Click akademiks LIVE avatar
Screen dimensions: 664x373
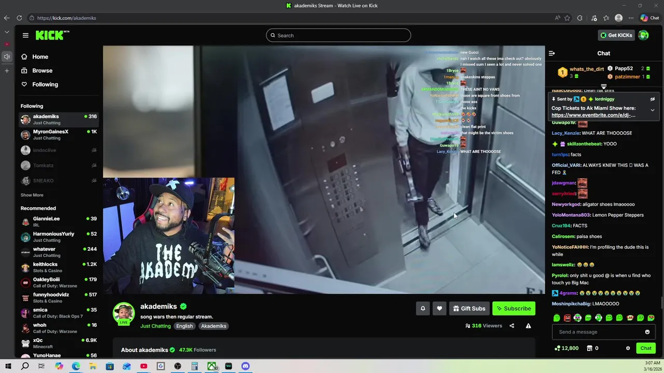coord(124,313)
